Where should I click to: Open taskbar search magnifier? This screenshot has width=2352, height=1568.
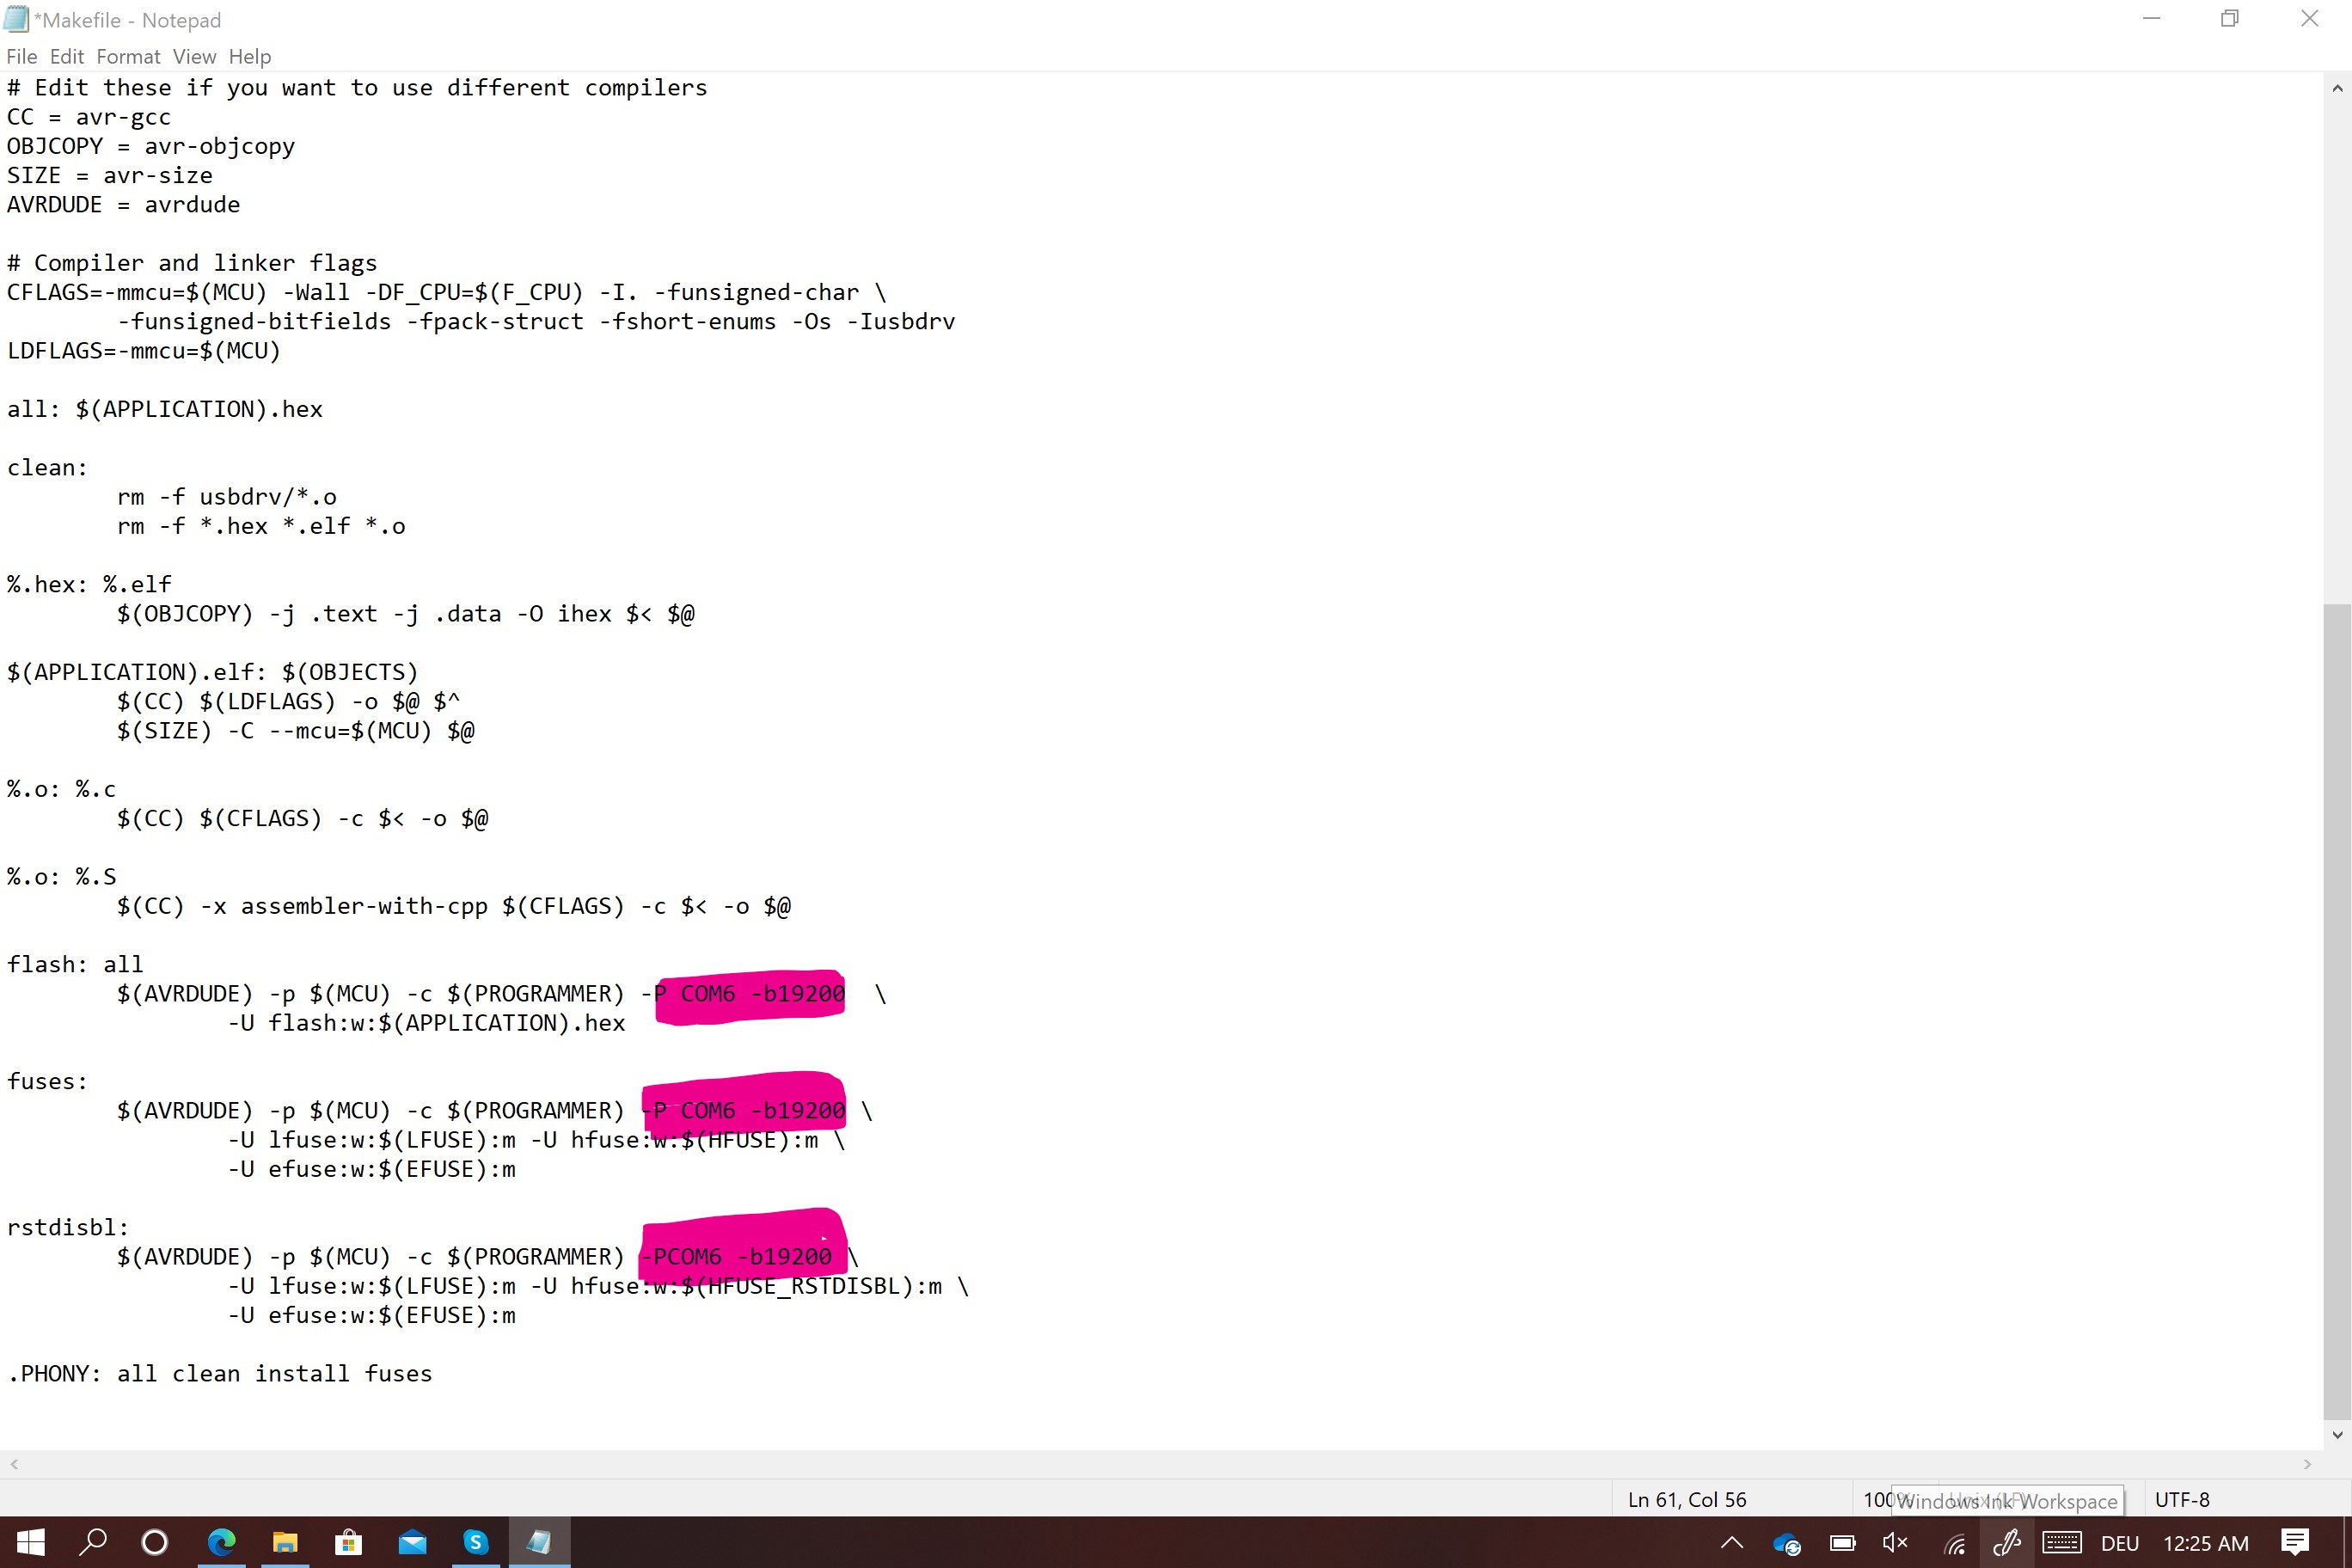point(93,1542)
